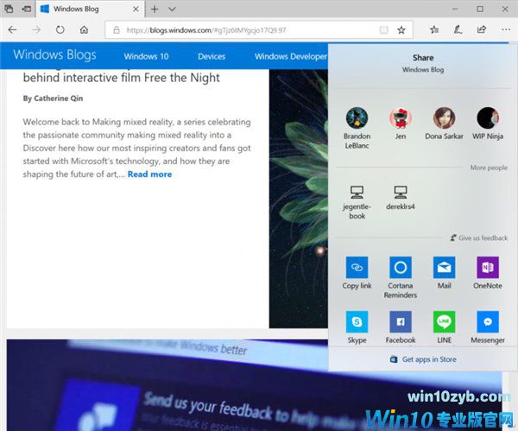Open the green flower article image
This screenshot has height=431, width=518.
pos(299,199)
